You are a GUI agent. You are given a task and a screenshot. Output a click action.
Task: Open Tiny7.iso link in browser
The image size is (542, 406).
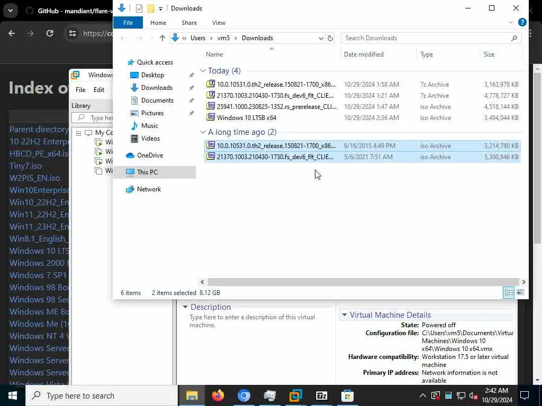25,165
